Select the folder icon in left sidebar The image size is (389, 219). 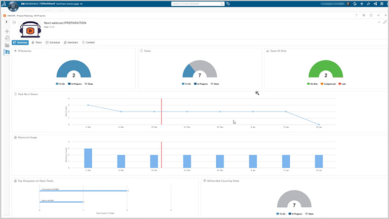(x=7, y=45)
